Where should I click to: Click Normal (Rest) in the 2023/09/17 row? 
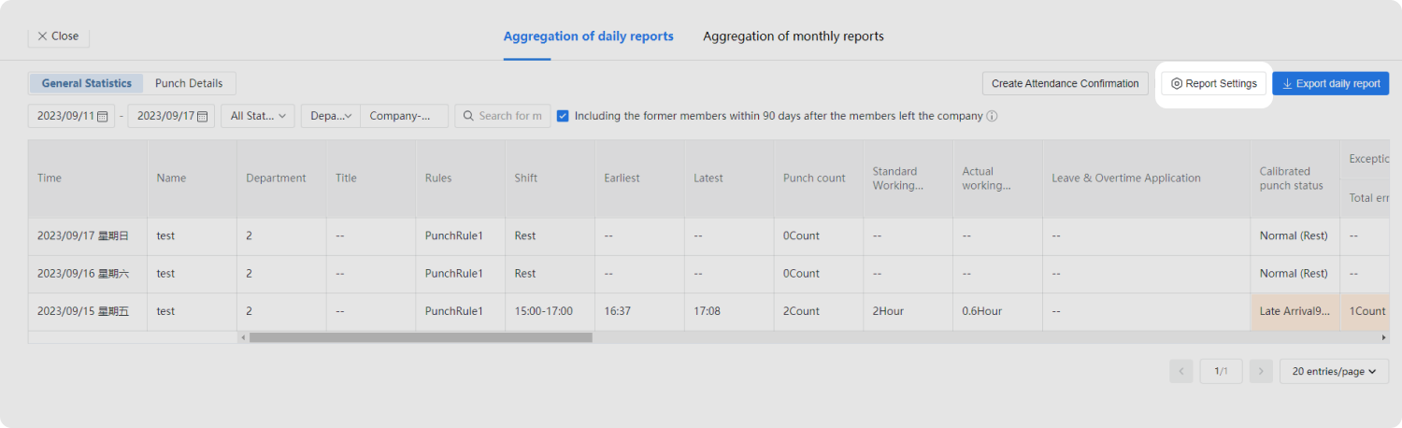tap(1294, 236)
